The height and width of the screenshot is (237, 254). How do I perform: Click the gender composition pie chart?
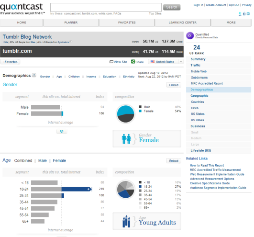pyautogui.click(x=125, y=114)
